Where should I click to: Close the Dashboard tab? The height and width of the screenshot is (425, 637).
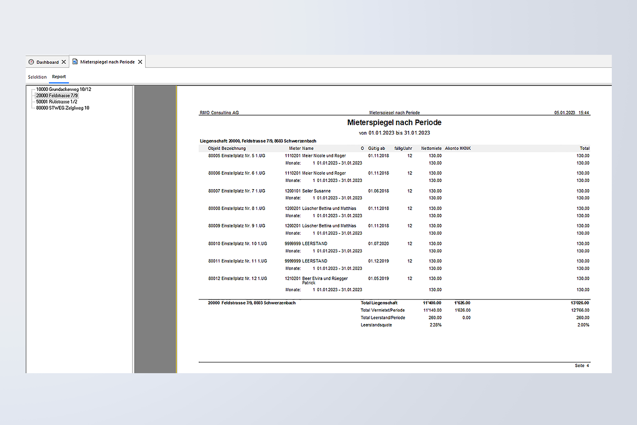click(x=63, y=62)
